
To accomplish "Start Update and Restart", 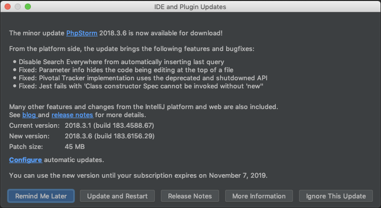I will (x=117, y=196).
